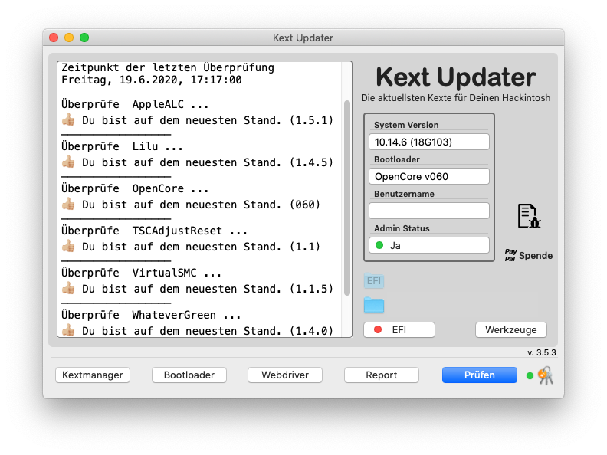This screenshot has width=607, height=455.
Task: Click the log panel vertical scrollbar
Action: pyautogui.click(x=347, y=198)
